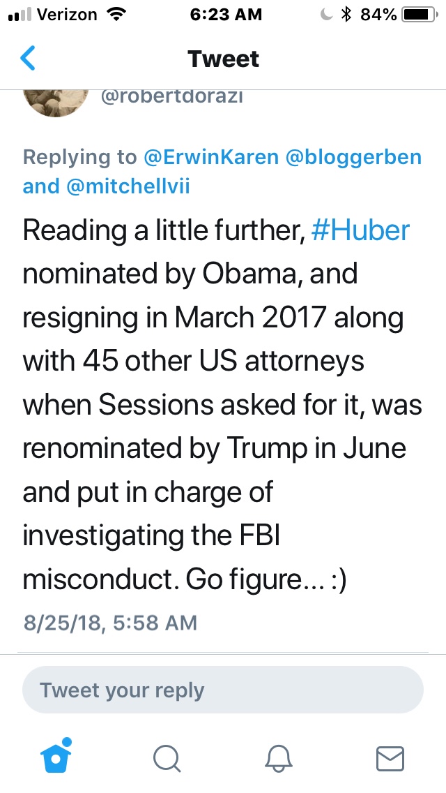Tap the back arrow icon

tap(28, 59)
